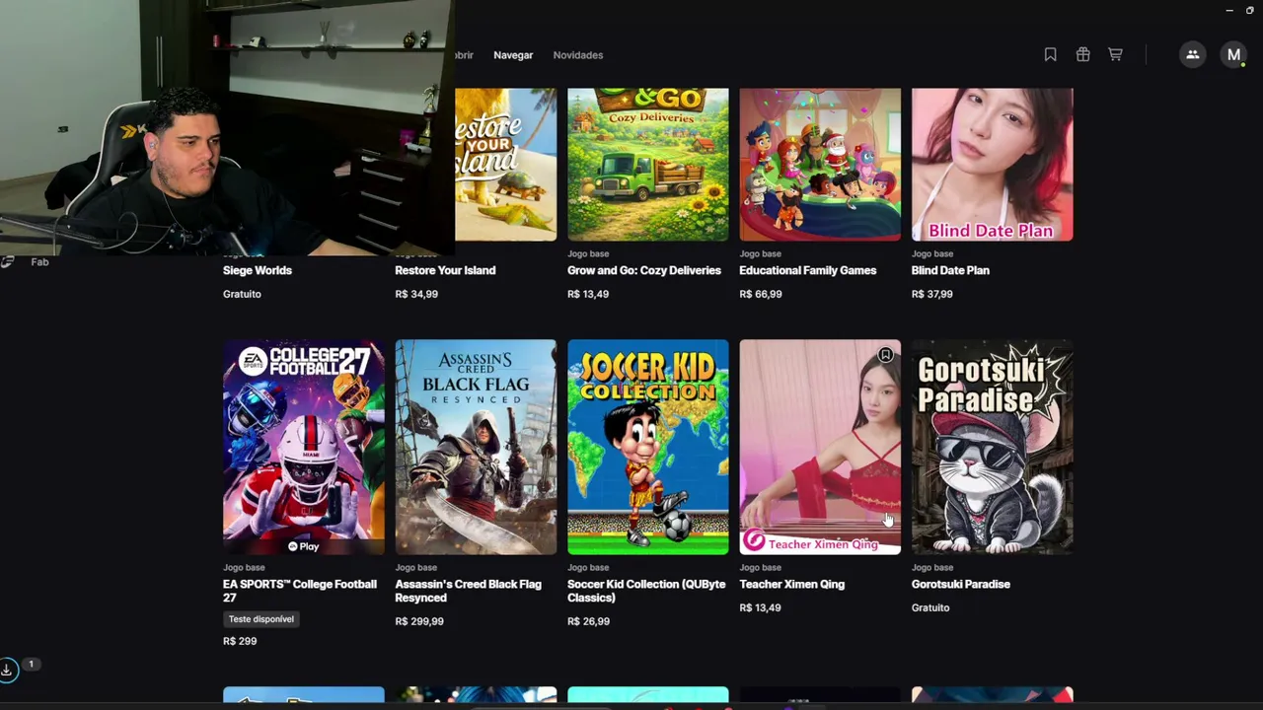Select Teacher Ximen Qing's R$ 13,49 price

coord(760,607)
